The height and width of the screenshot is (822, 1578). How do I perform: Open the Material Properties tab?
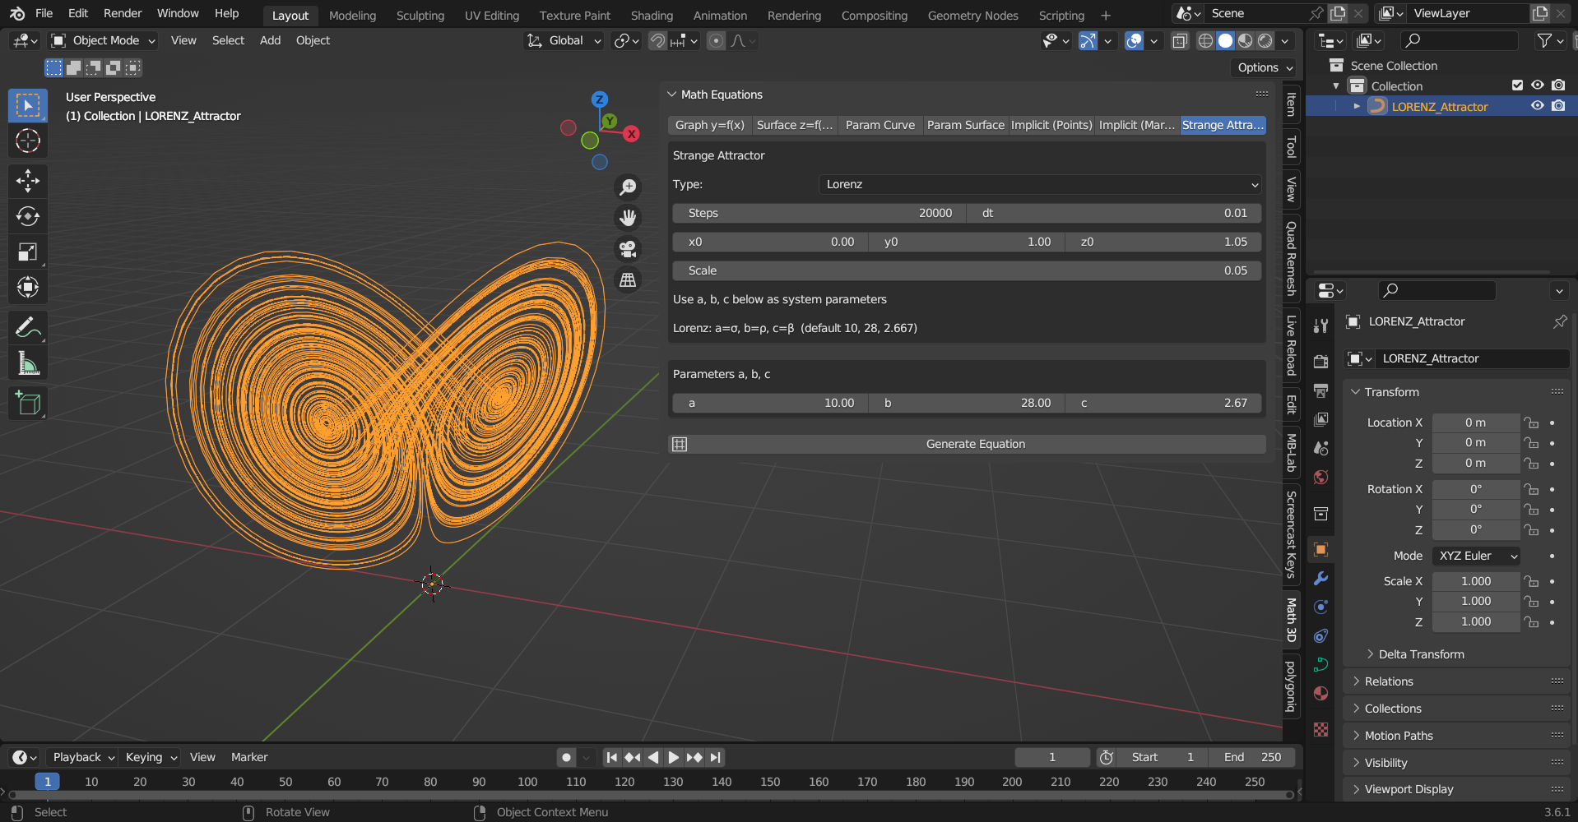[x=1320, y=693]
